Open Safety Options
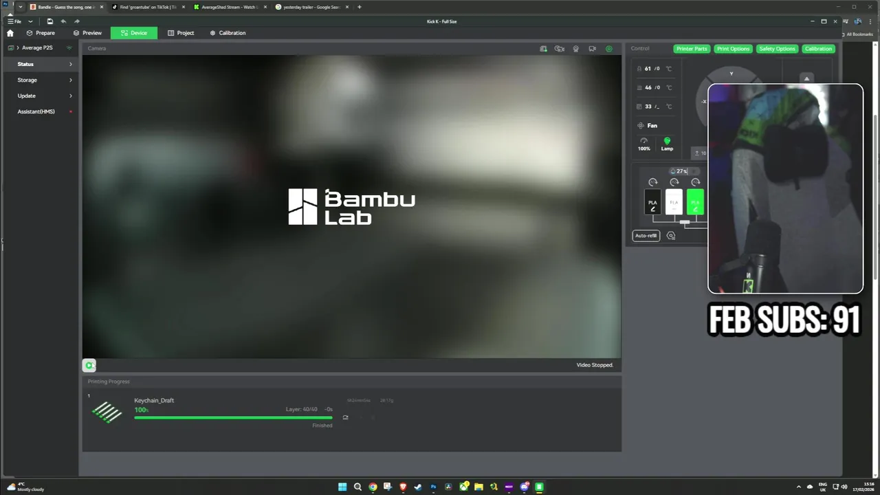Image resolution: width=880 pixels, height=495 pixels. coord(777,49)
